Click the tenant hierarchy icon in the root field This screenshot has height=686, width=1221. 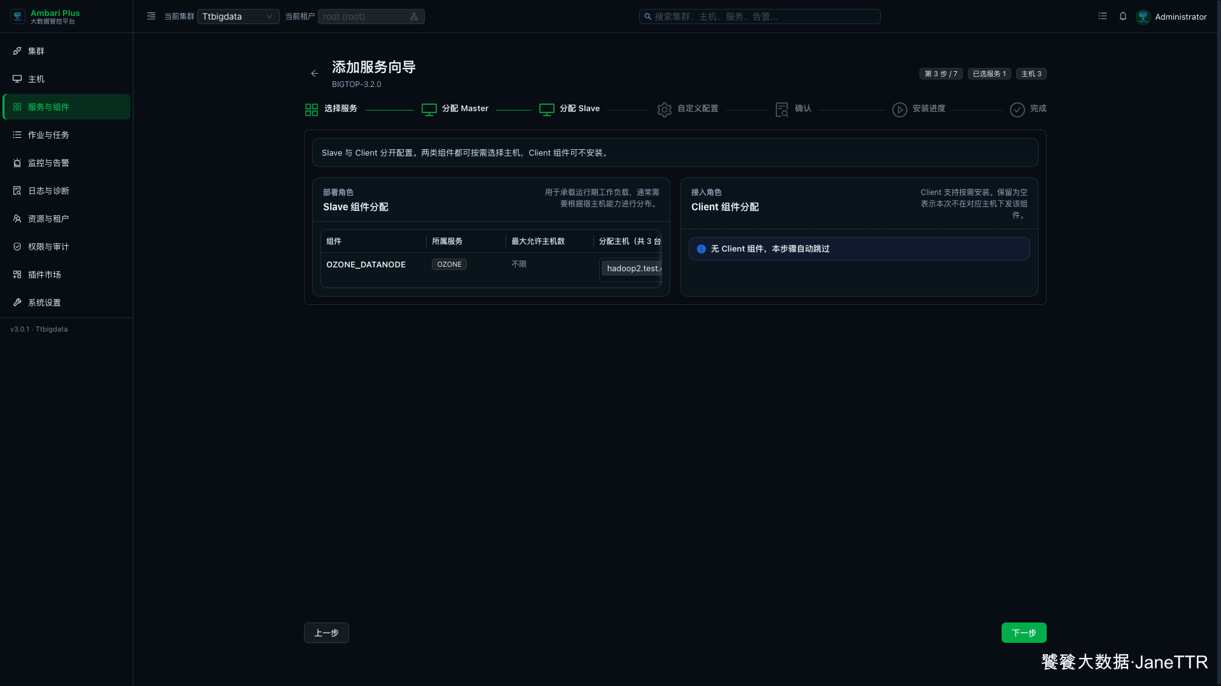(414, 17)
